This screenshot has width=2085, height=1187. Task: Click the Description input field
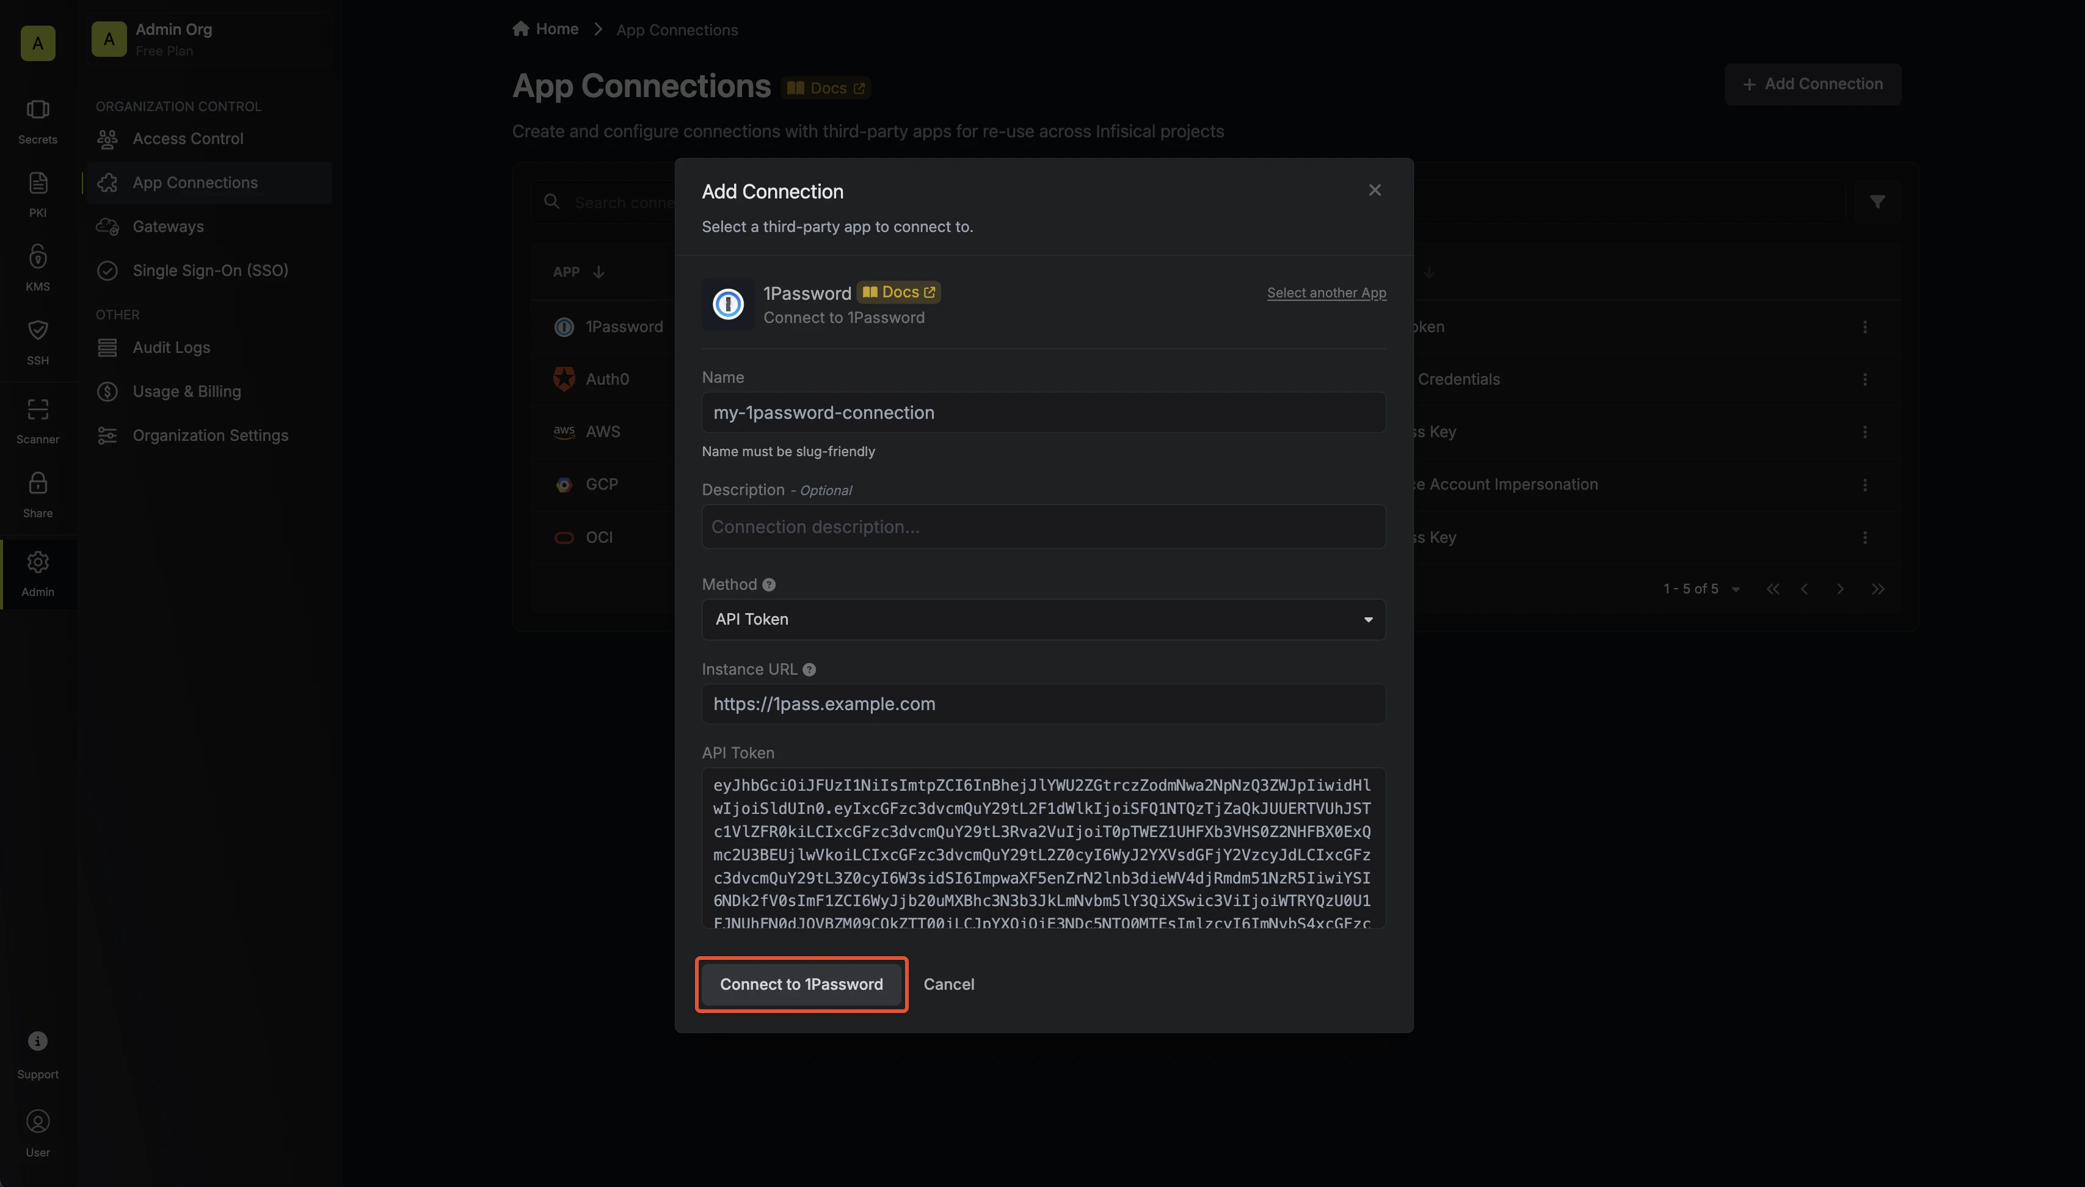point(1043,527)
